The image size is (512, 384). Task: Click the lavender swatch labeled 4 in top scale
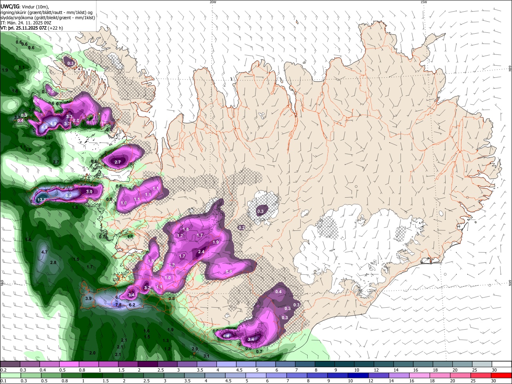226,364
